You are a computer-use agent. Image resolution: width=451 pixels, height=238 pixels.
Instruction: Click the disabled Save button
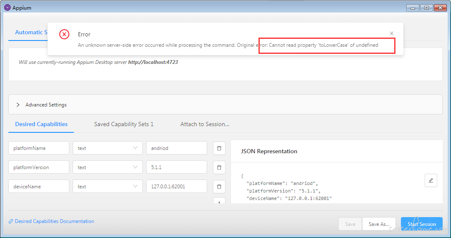click(x=350, y=224)
